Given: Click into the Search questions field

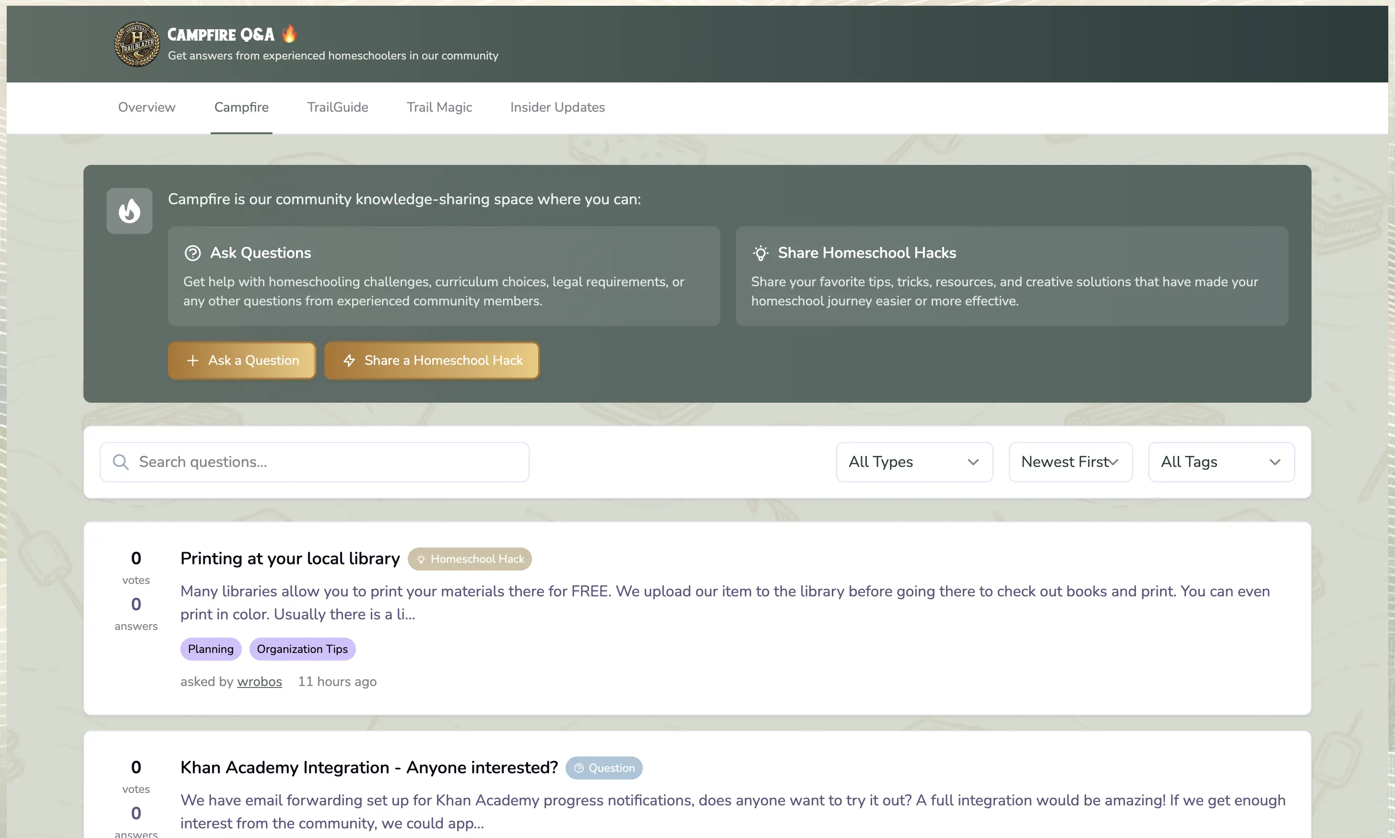Looking at the screenshot, I should [328, 462].
